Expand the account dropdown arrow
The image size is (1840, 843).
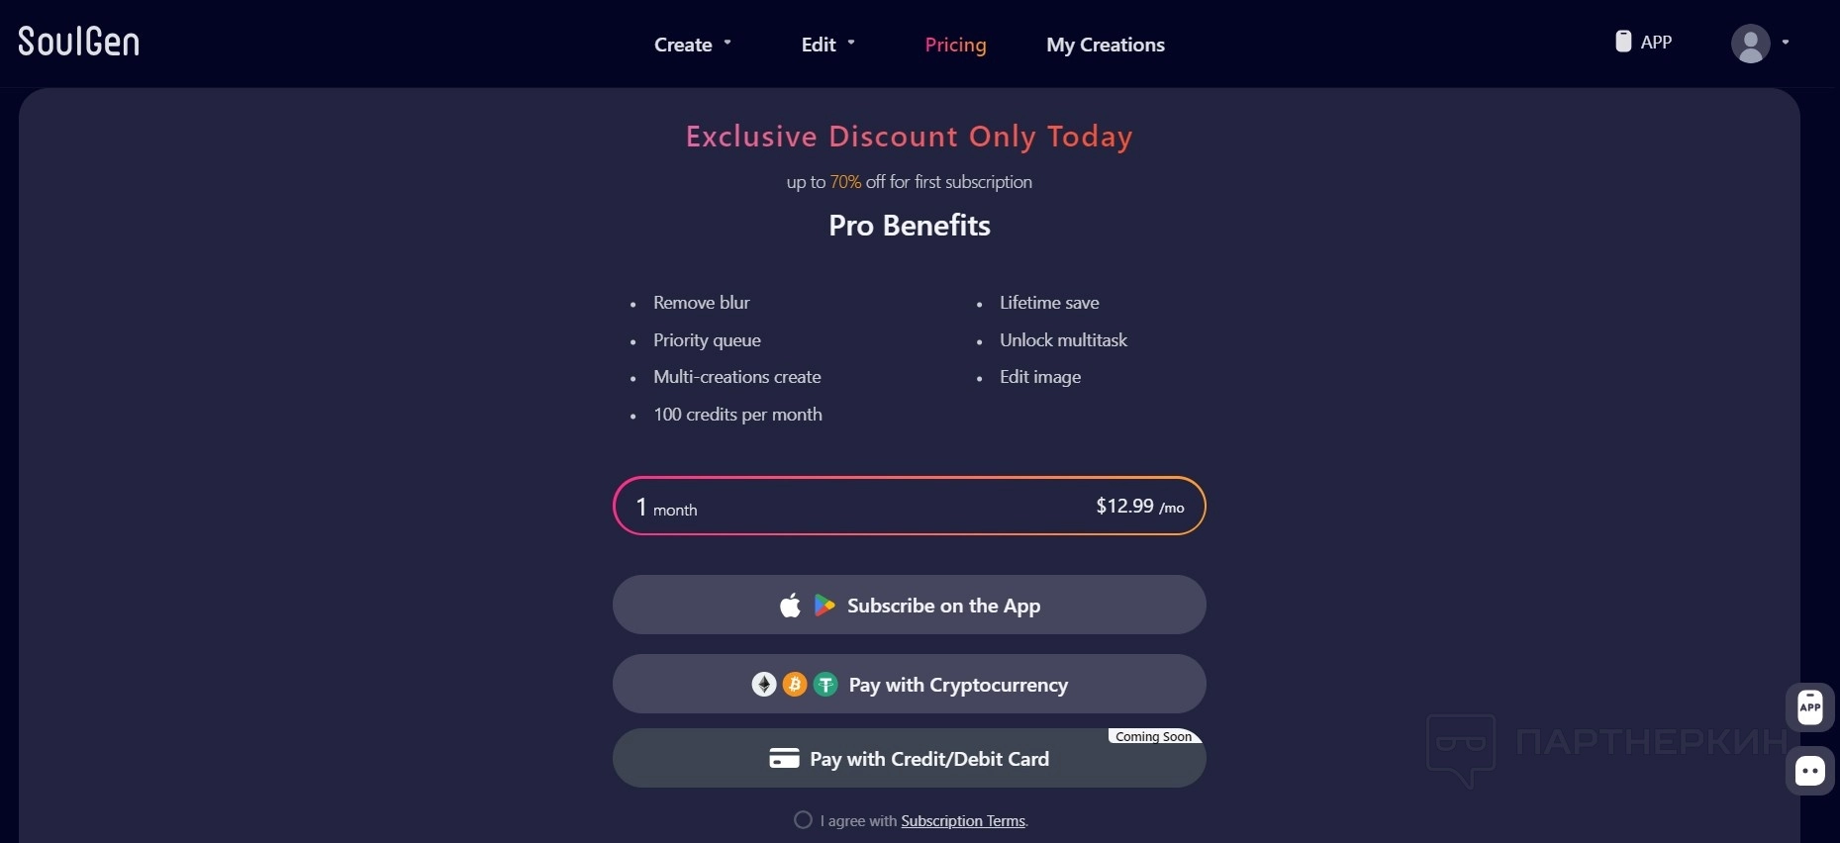pos(1786,43)
